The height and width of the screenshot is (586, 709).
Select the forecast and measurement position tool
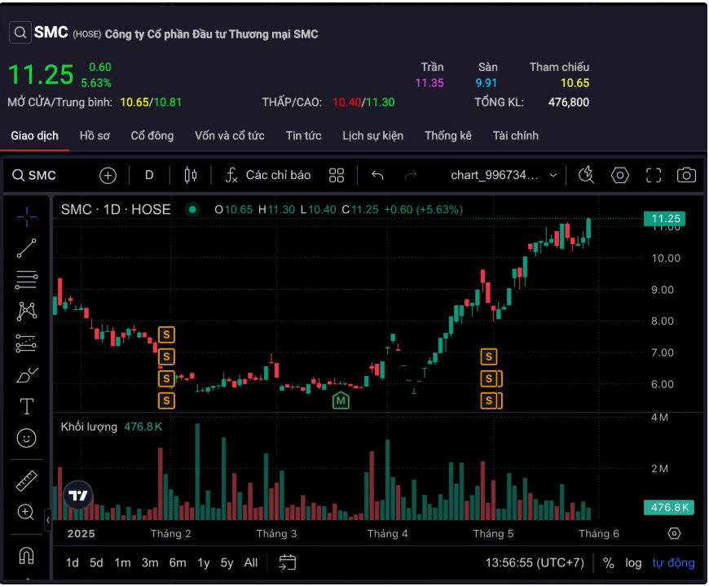[x=26, y=343]
